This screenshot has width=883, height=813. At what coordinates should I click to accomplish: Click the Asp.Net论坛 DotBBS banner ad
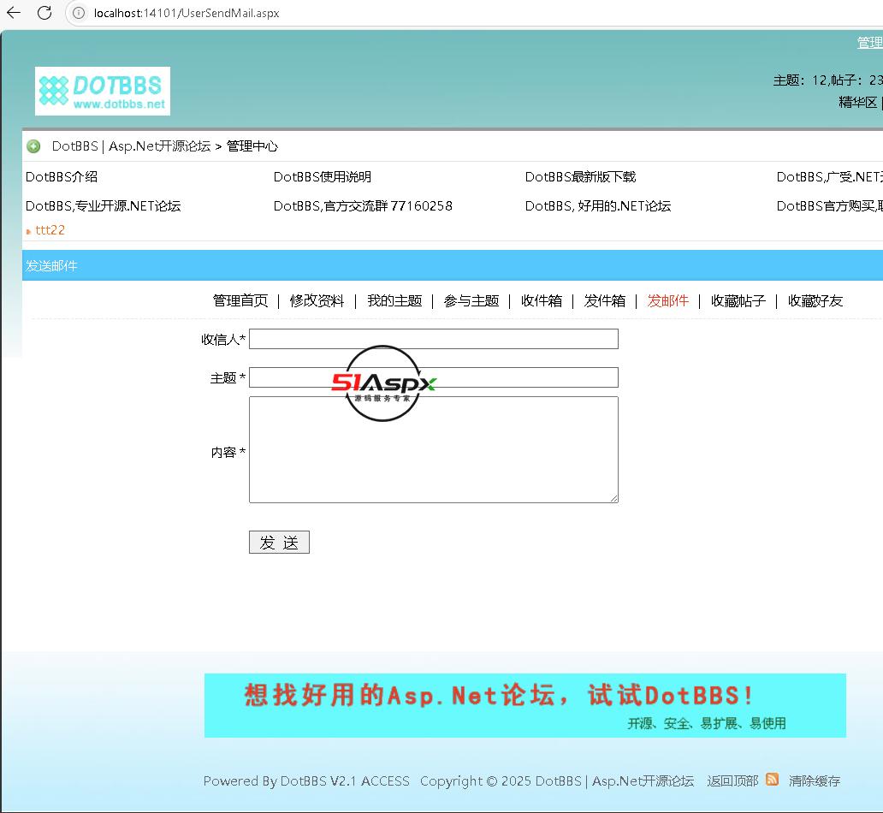tap(524, 705)
